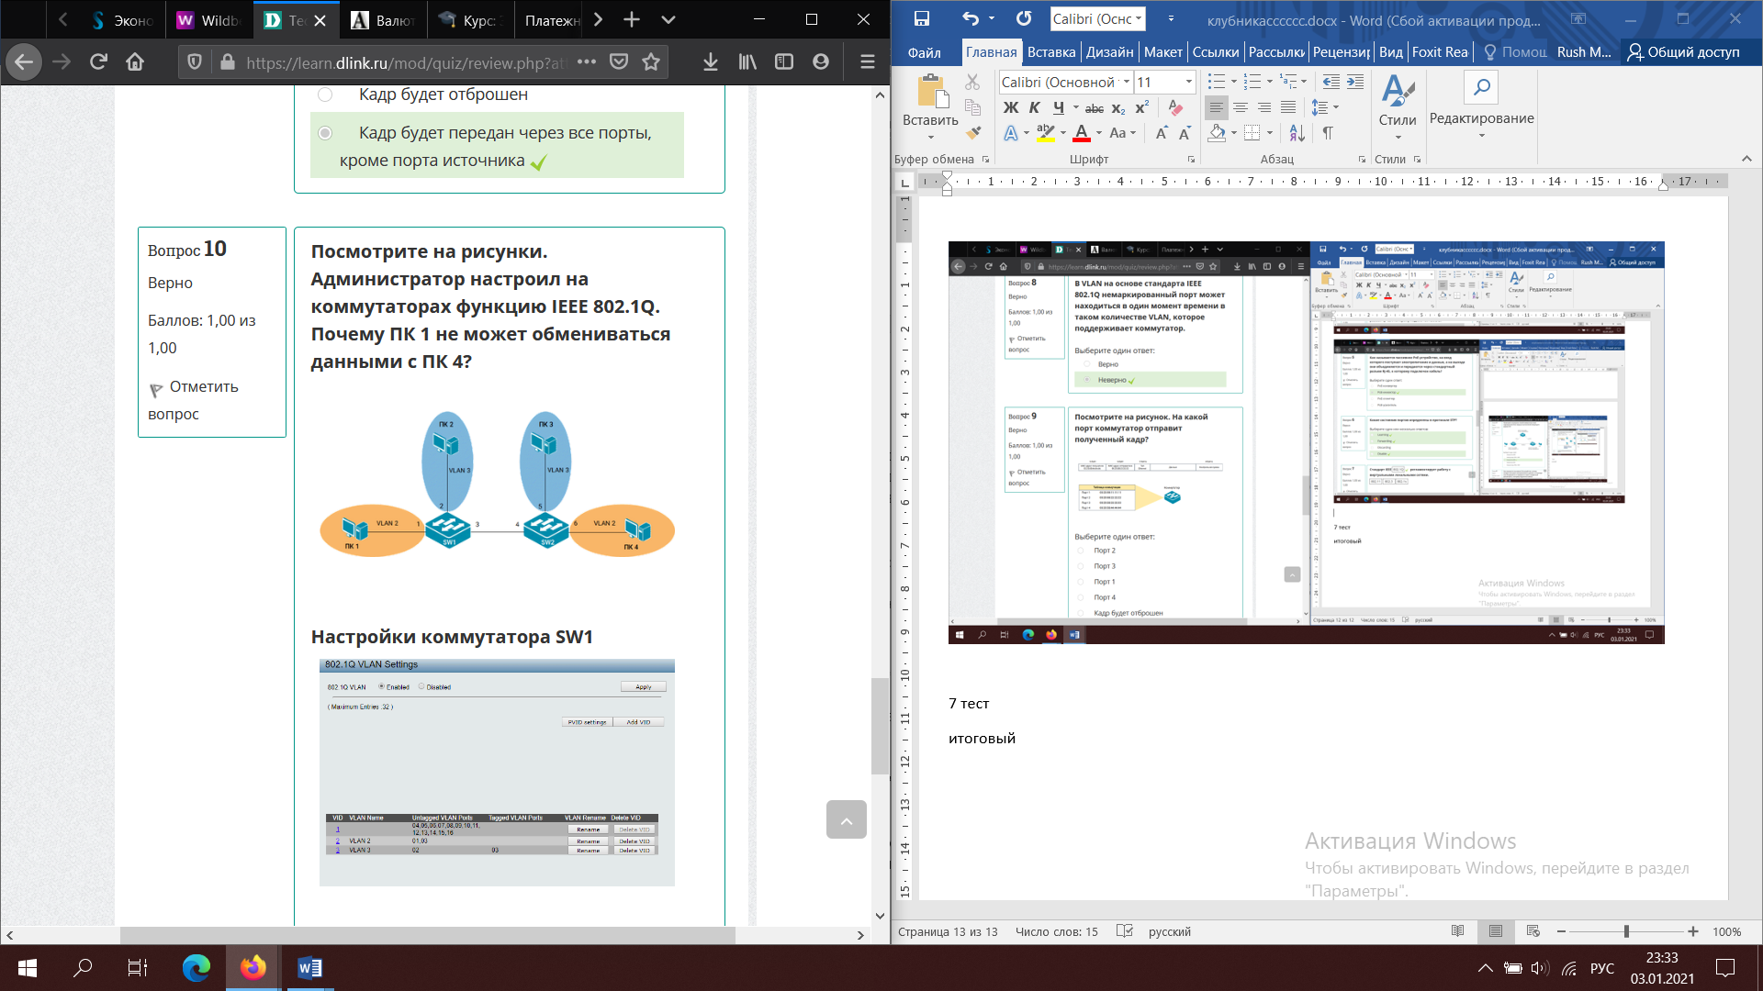
Task: Undo the last action in Word
Action: pyautogui.click(x=971, y=18)
